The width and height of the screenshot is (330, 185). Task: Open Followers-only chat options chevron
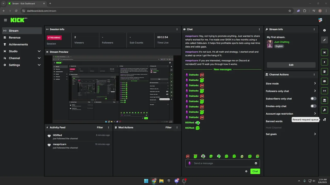(x=315, y=91)
